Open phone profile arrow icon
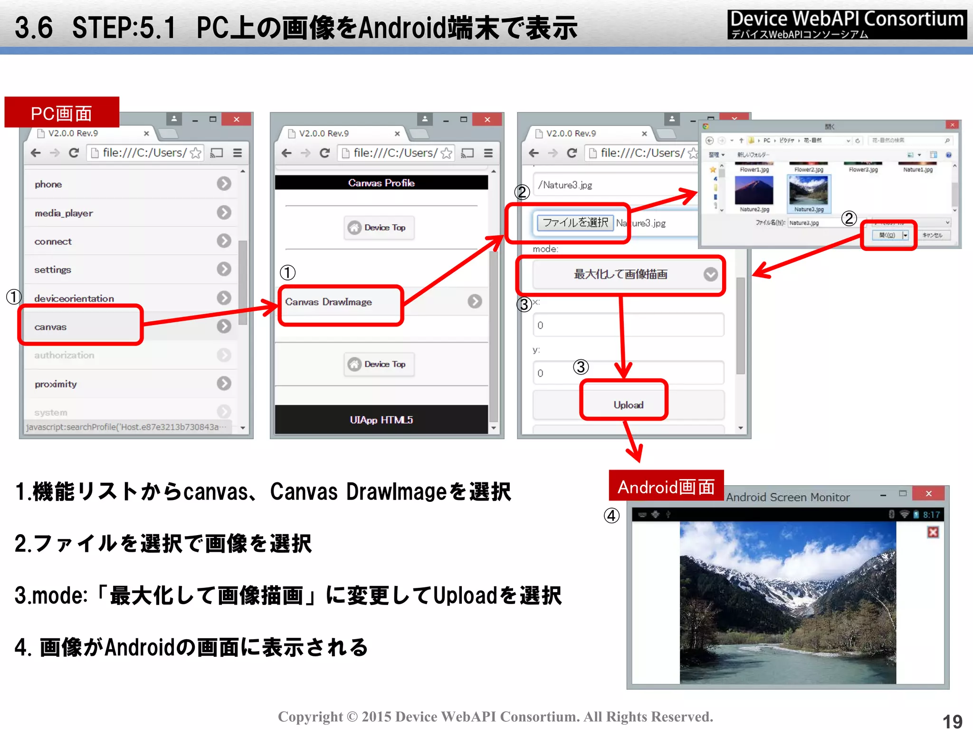 [x=224, y=183]
